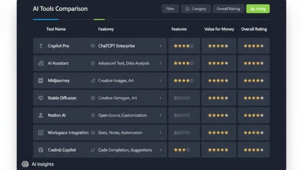The height and width of the screenshot is (170, 303).
Task: Sort by Value for Money column
Action: coord(219,29)
